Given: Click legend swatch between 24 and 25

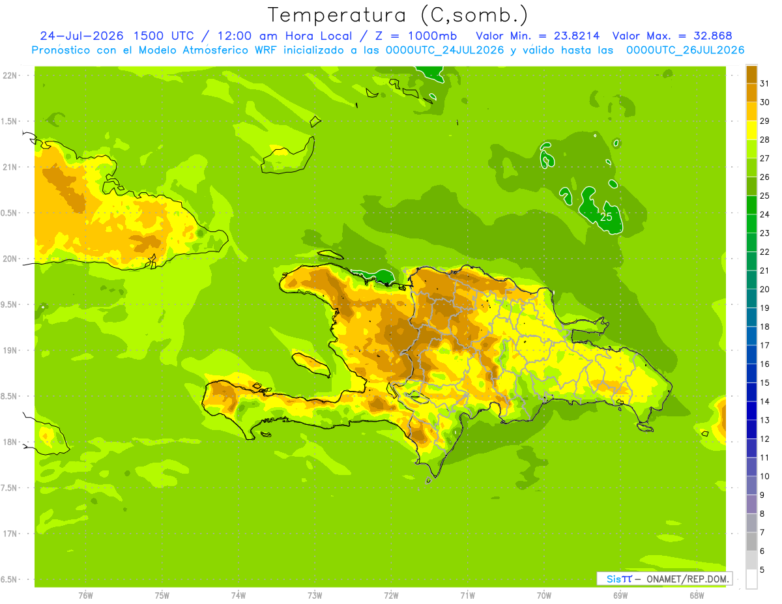Looking at the screenshot, I should pyautogui.click(x=751, y=205).
